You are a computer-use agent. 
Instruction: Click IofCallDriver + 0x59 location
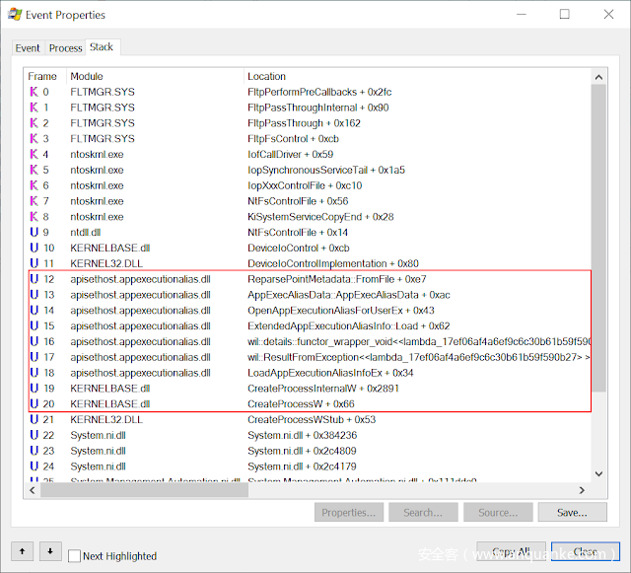[291, 154]
